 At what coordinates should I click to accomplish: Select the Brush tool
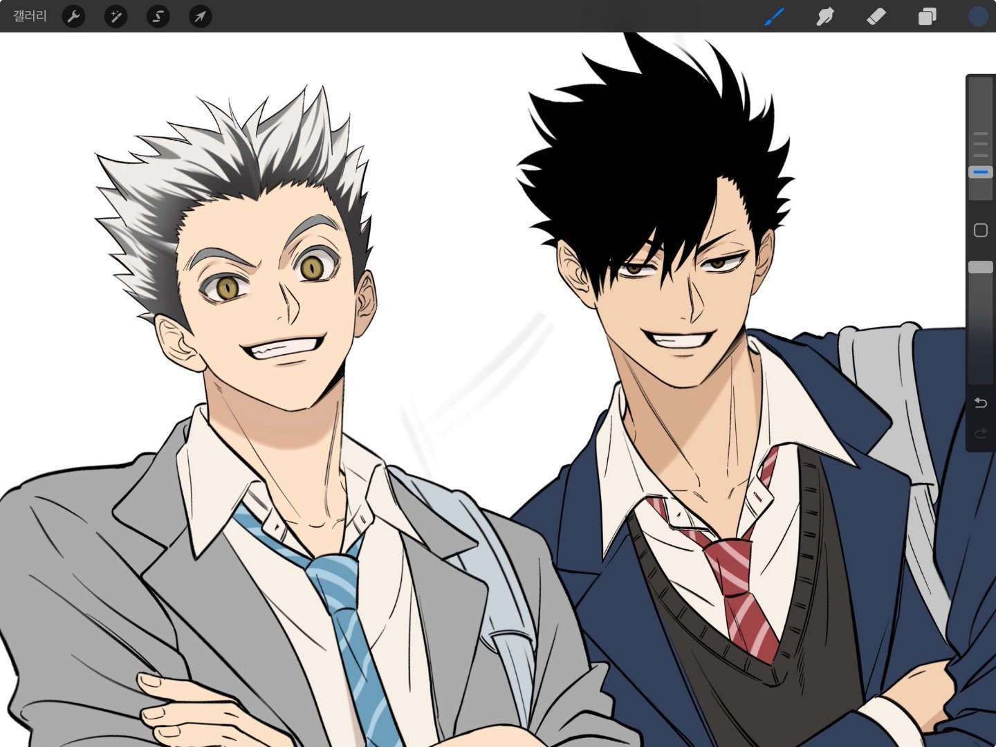(x=775, y=16)
